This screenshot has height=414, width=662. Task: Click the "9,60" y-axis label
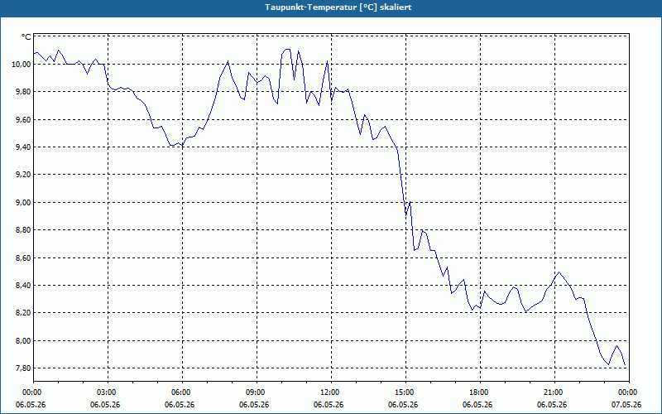(25, 119)
